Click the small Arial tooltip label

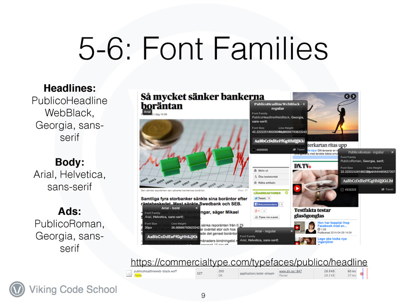pyautogui.click(x=147, y=112)
